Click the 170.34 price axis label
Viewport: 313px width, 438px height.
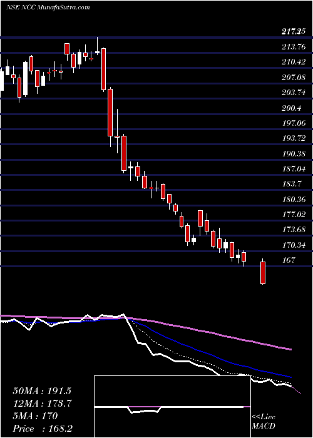coord(294,245)
